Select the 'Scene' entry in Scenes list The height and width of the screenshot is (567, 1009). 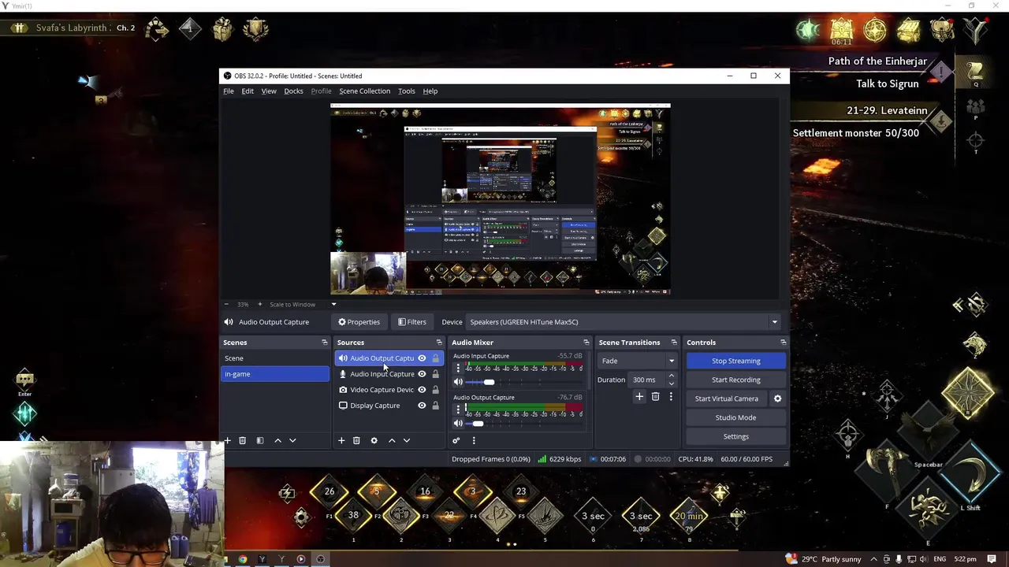click(275, 358)
